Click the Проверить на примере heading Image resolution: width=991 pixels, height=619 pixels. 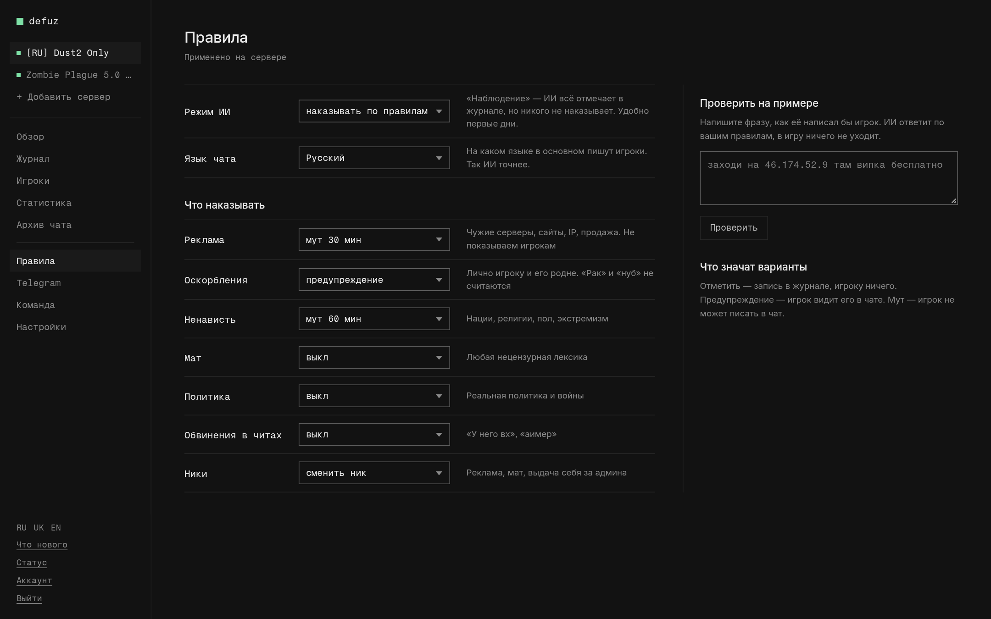tap(759, 103)
